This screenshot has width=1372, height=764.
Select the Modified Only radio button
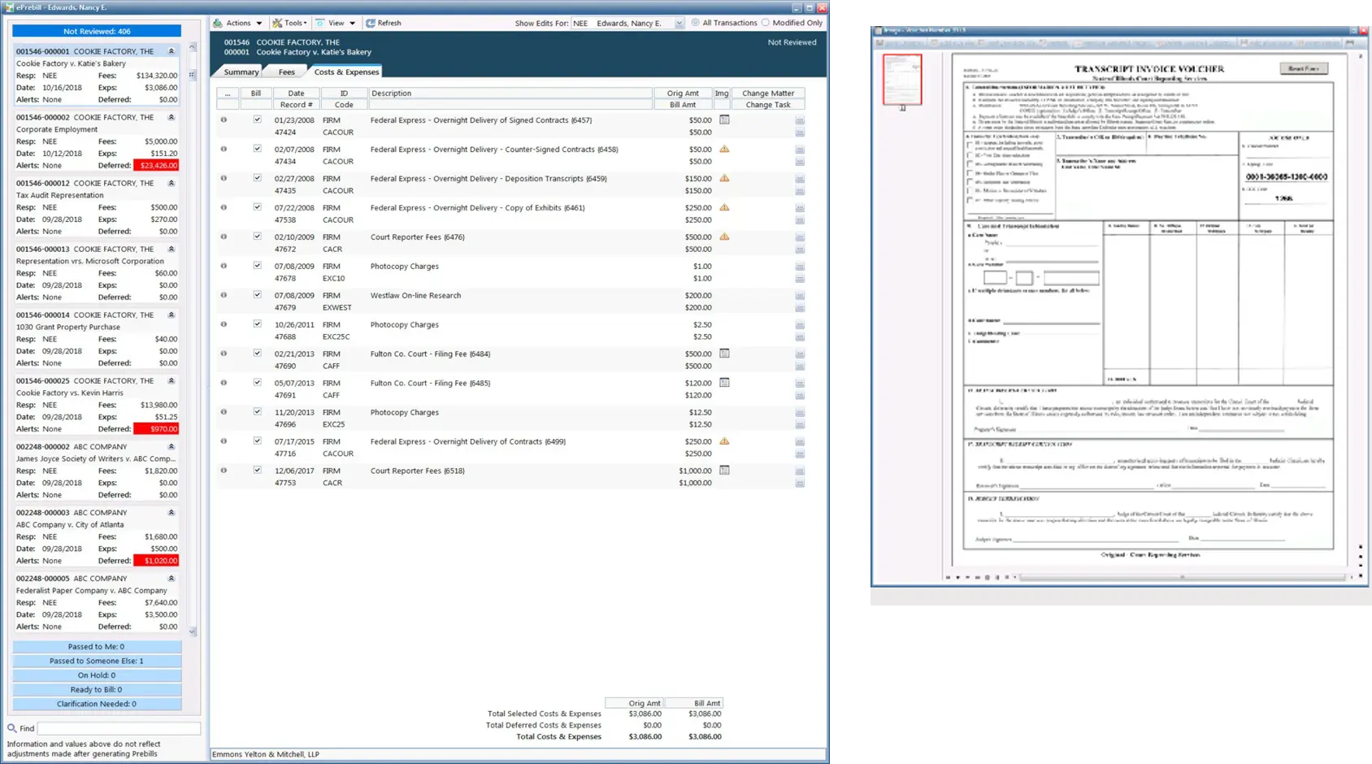coord(764,22)
